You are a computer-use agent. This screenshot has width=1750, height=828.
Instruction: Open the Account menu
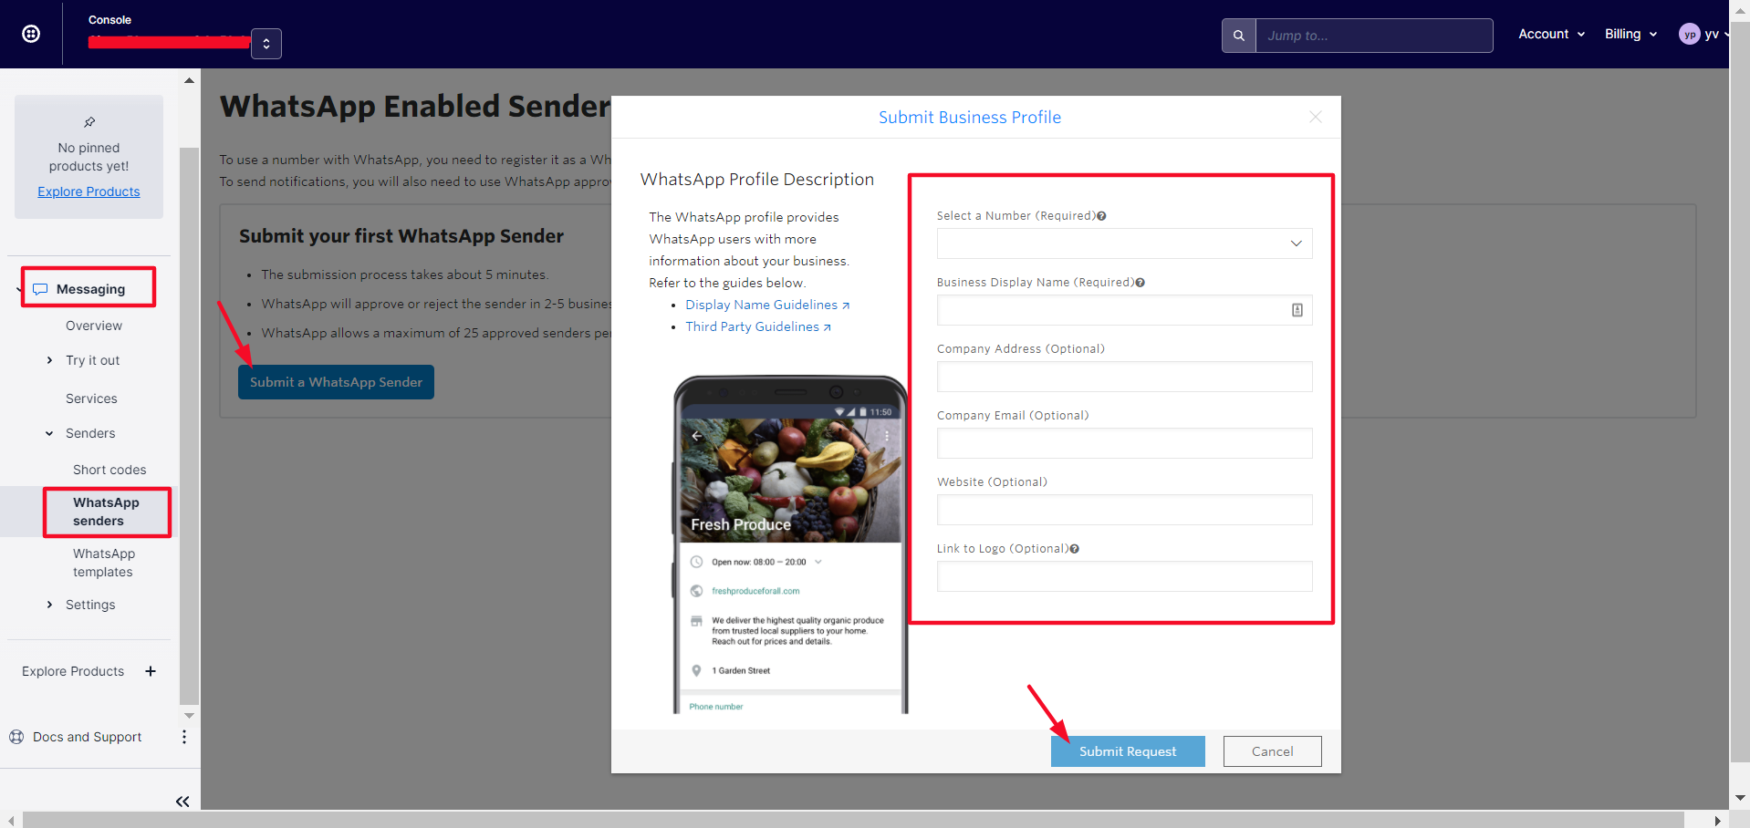[1551, 34]
